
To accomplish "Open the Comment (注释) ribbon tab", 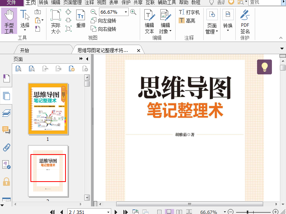I will point(89,3).
